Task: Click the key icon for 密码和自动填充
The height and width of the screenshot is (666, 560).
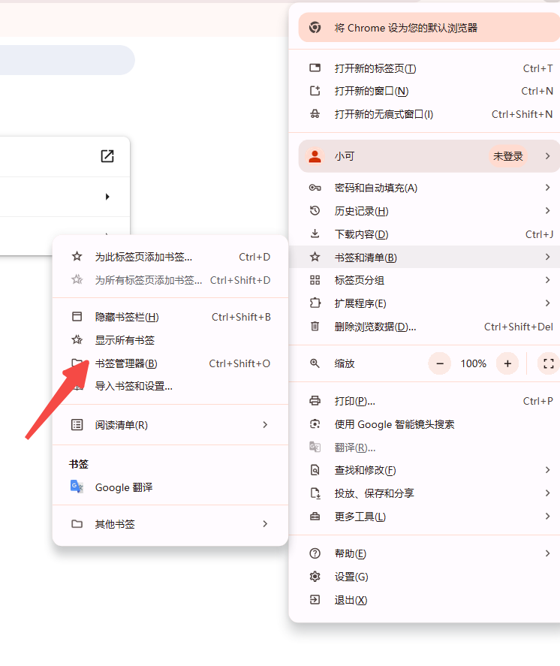Action: 315,188
